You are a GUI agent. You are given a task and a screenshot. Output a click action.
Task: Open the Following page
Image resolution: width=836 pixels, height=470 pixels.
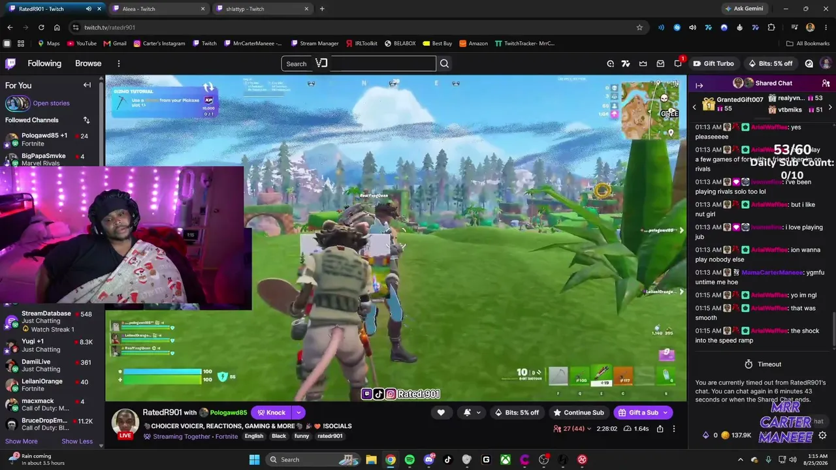point(44,63)
